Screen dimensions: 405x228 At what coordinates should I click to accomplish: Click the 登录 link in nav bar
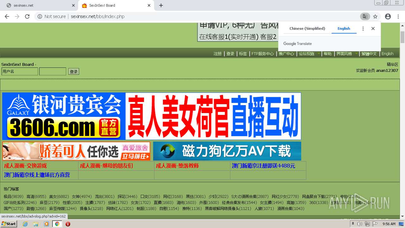tap(230, 54)
